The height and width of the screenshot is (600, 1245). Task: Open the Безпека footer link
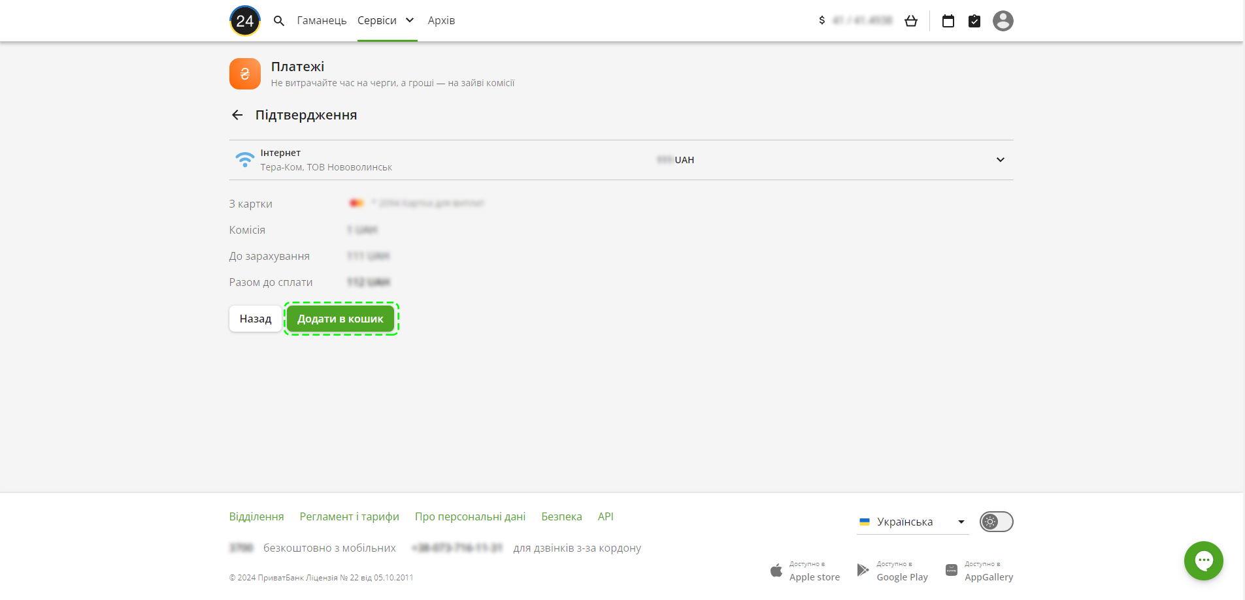[561, 516]
